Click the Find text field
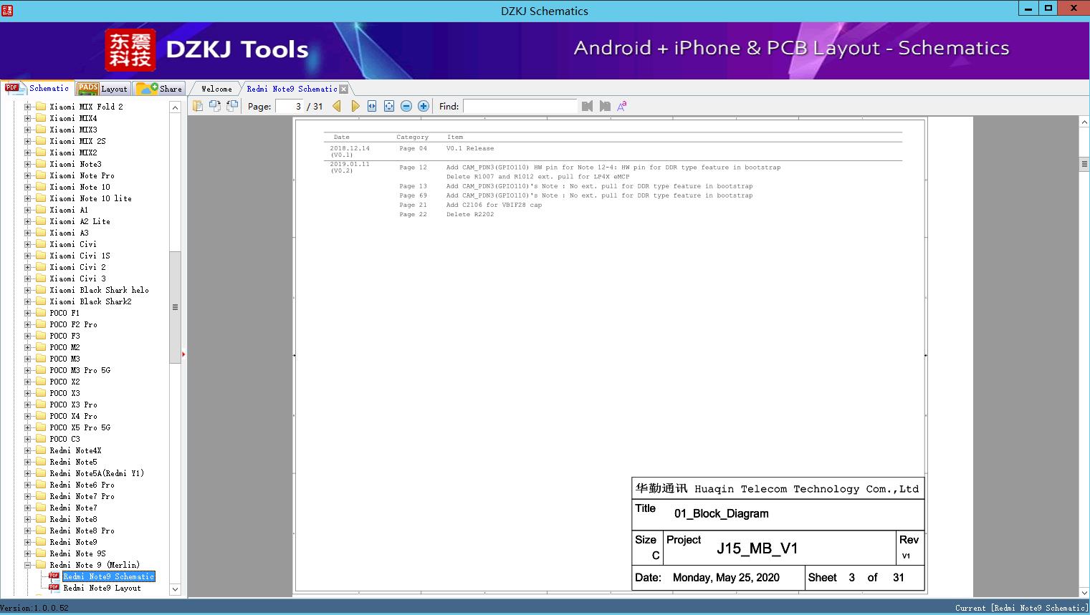Screen dimensions: 1090x615 [x=520, y=106]
